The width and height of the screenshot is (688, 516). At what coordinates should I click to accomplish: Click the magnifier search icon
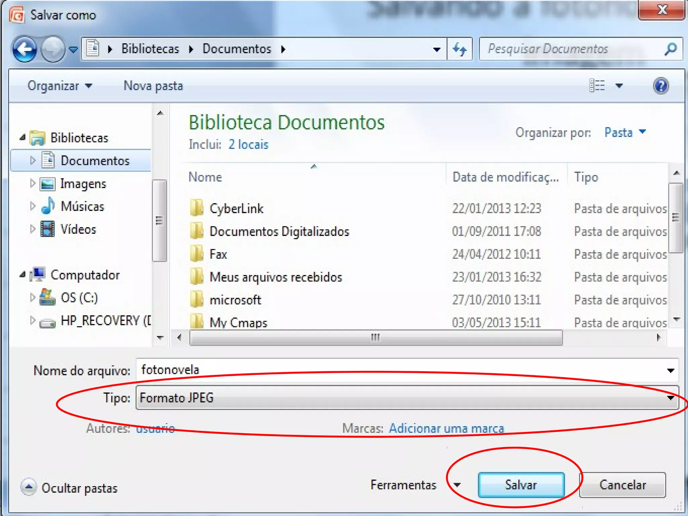[x=671, y=49]
